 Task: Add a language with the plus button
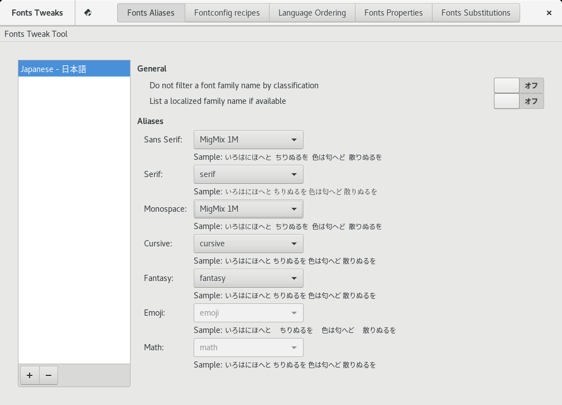tap(30, 375)
